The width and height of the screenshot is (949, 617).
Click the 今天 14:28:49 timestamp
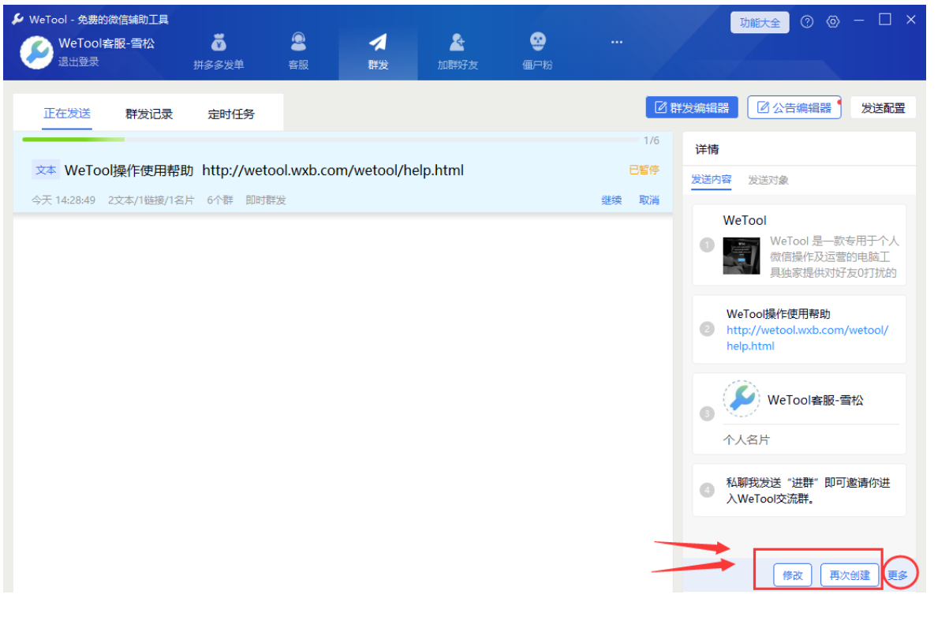(x=64, y=200)
